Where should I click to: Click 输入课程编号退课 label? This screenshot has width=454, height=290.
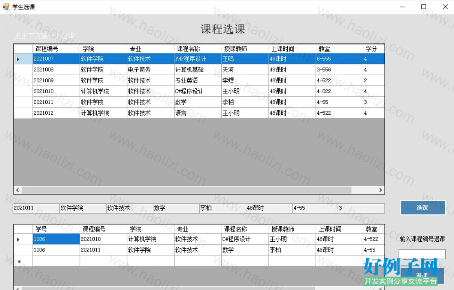tap(422, 239)
